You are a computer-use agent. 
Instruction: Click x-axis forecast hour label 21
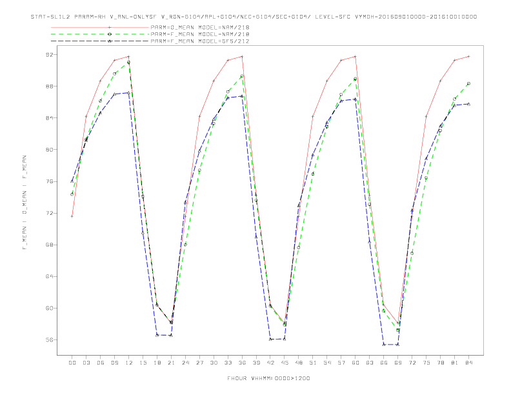[171, 363]
